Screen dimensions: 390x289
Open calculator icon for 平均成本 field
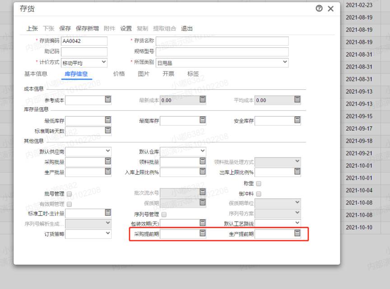(x=297, y=99)
